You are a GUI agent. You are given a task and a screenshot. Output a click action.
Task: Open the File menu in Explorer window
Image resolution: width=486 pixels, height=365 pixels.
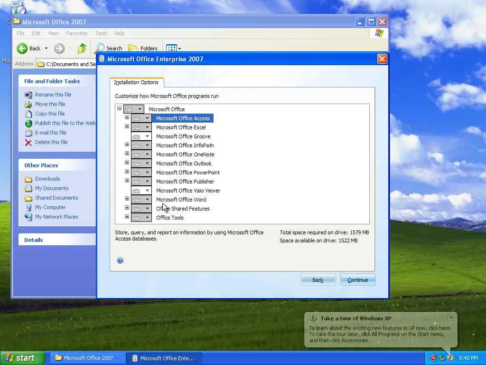tap(20, 33)
